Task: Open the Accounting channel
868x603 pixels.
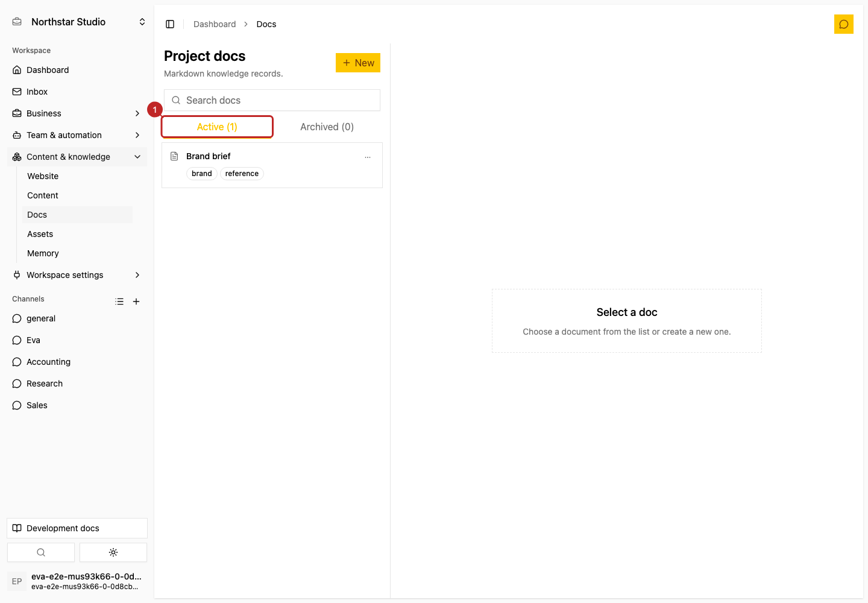Action: pyautogui.click(x=77, y=362)
